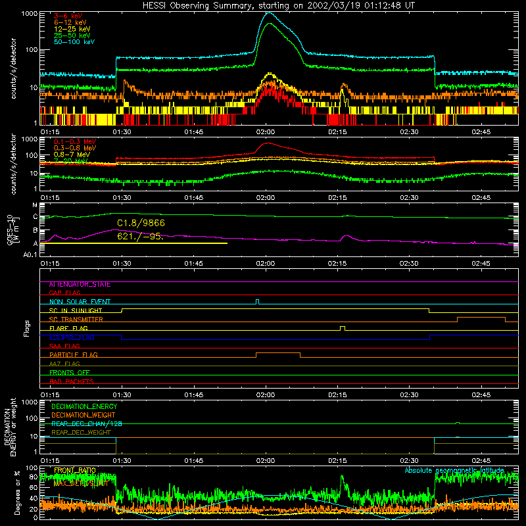Click the 621./-95. position annotation
The width and height of the screenshot is (526, 526).
pos(140,236)
